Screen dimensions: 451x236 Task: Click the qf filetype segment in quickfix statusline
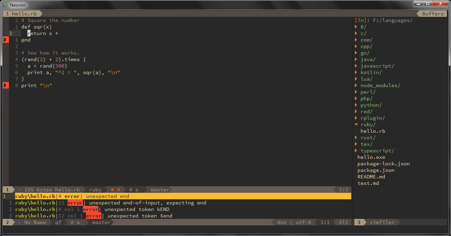click(58, 222)
